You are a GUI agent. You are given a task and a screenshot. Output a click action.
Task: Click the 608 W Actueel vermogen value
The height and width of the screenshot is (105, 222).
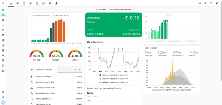(x=90, y=93)
